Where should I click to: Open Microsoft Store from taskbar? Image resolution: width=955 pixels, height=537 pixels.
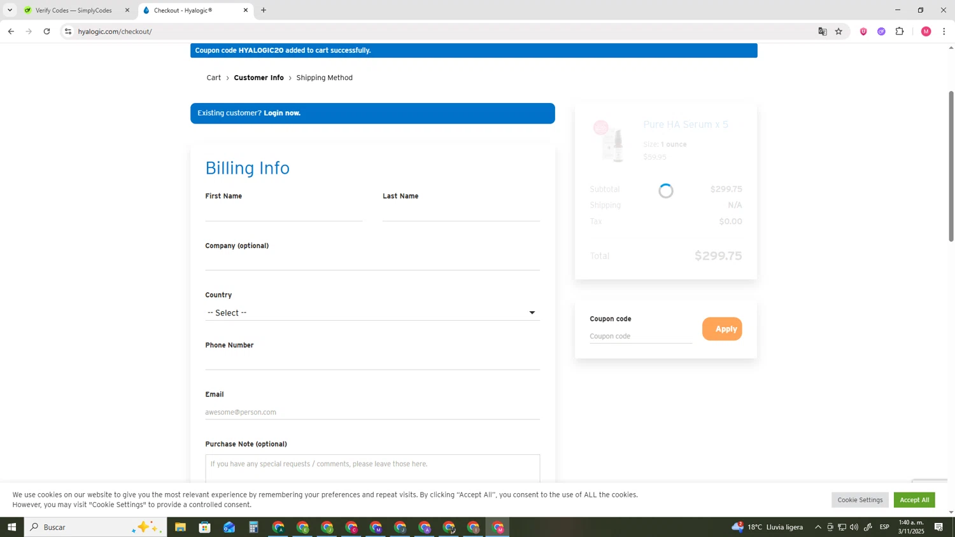coord(204,527)
